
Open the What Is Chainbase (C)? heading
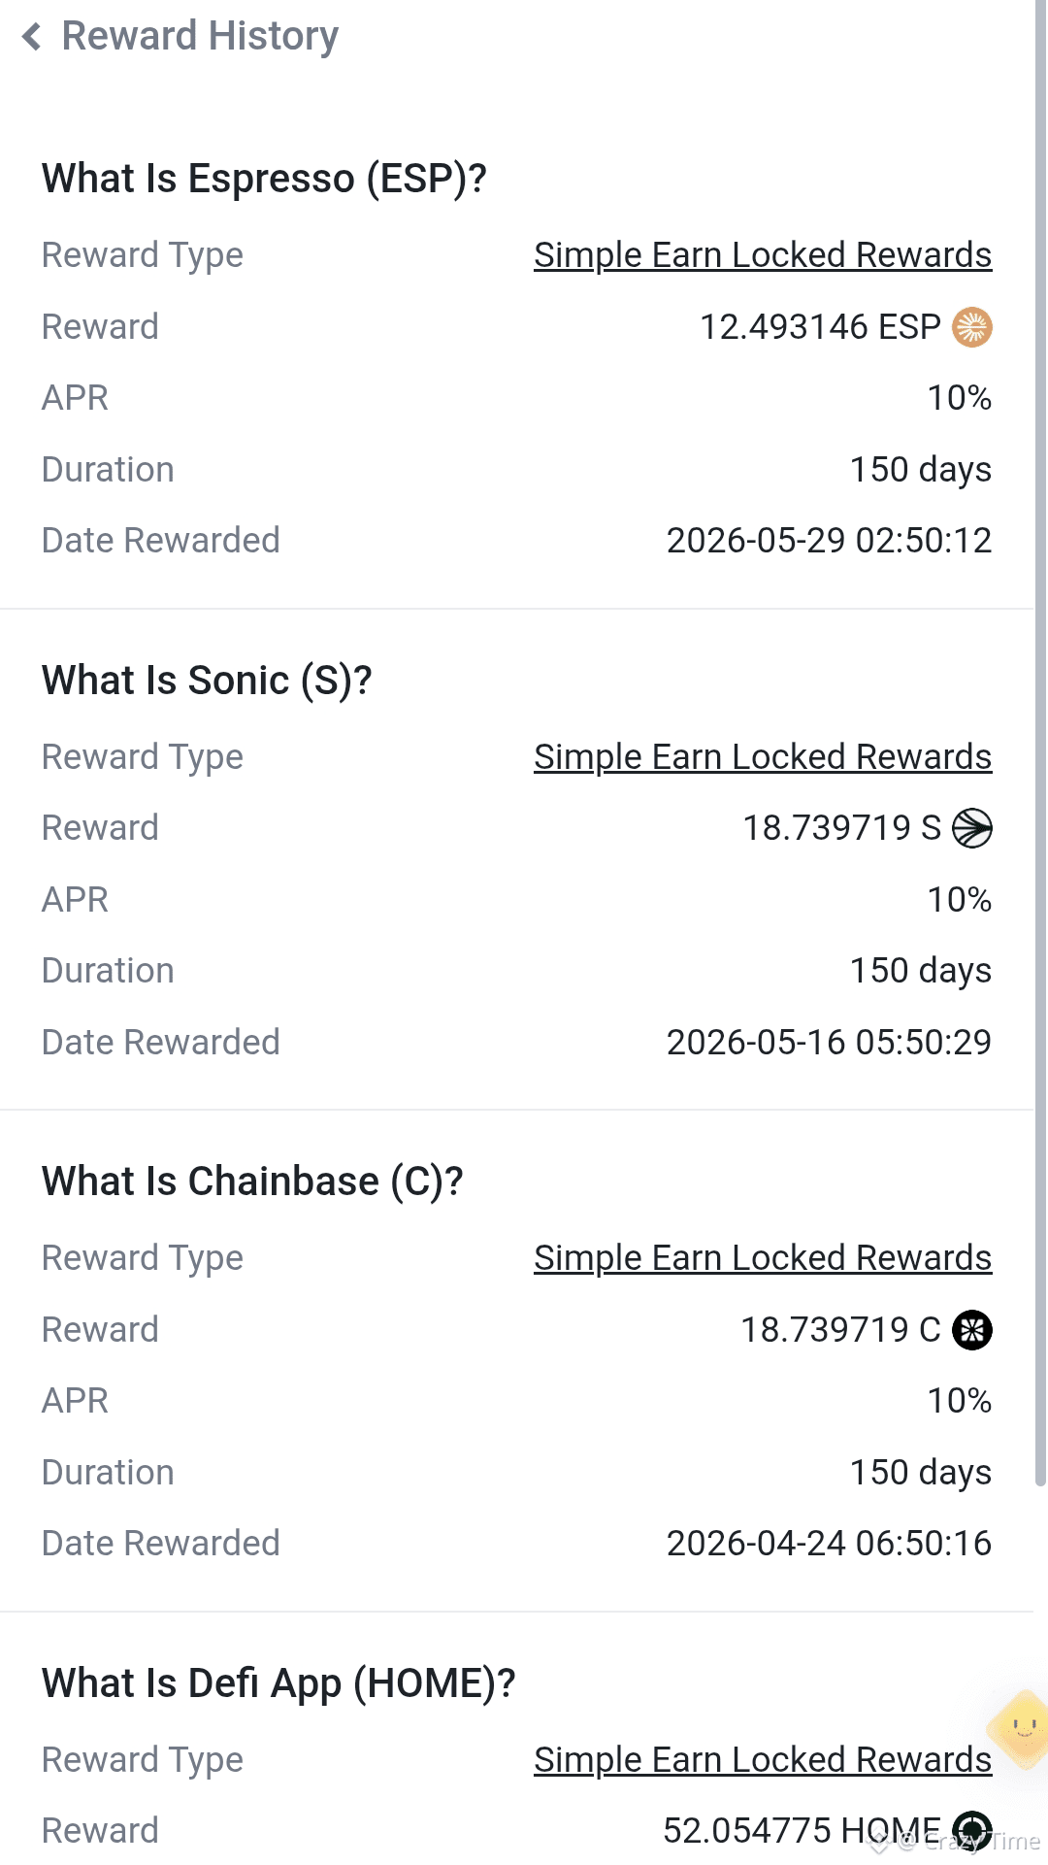pyautogui.click(x=252, y=1182)
